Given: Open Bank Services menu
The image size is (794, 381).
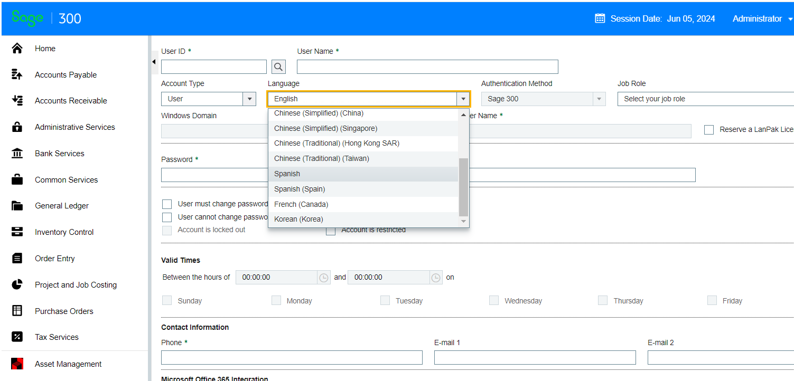Looking at the screenshot, I should pos(60,154).
